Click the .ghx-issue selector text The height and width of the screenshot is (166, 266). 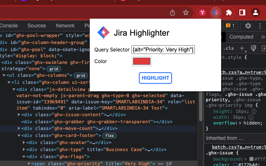219,153
